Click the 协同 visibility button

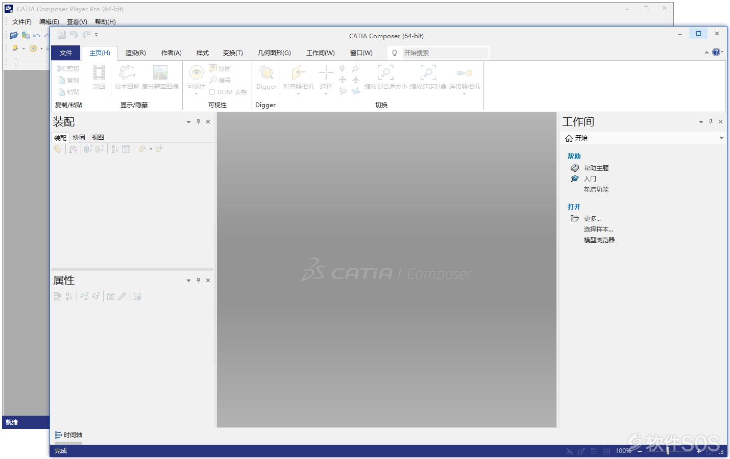pos(220,68)
